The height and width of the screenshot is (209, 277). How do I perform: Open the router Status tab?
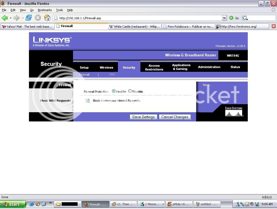[235, 67]
